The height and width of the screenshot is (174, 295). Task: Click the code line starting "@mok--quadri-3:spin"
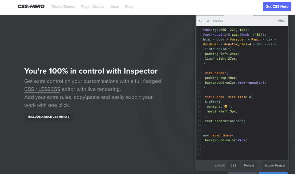point(235,35)
